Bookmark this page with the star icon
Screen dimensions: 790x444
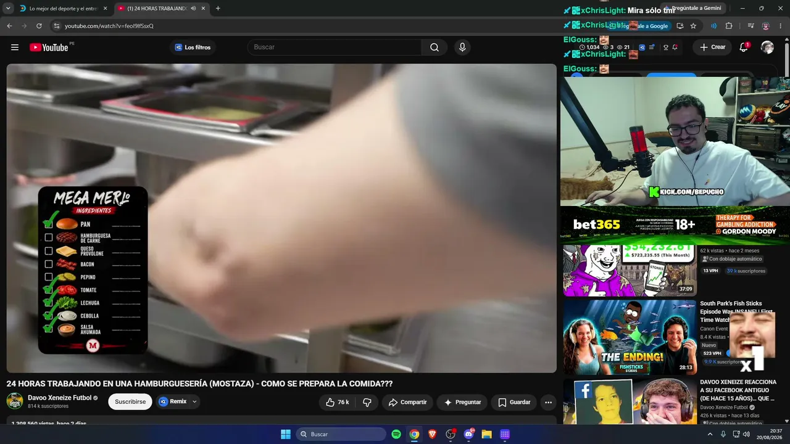tap(693, 26)
